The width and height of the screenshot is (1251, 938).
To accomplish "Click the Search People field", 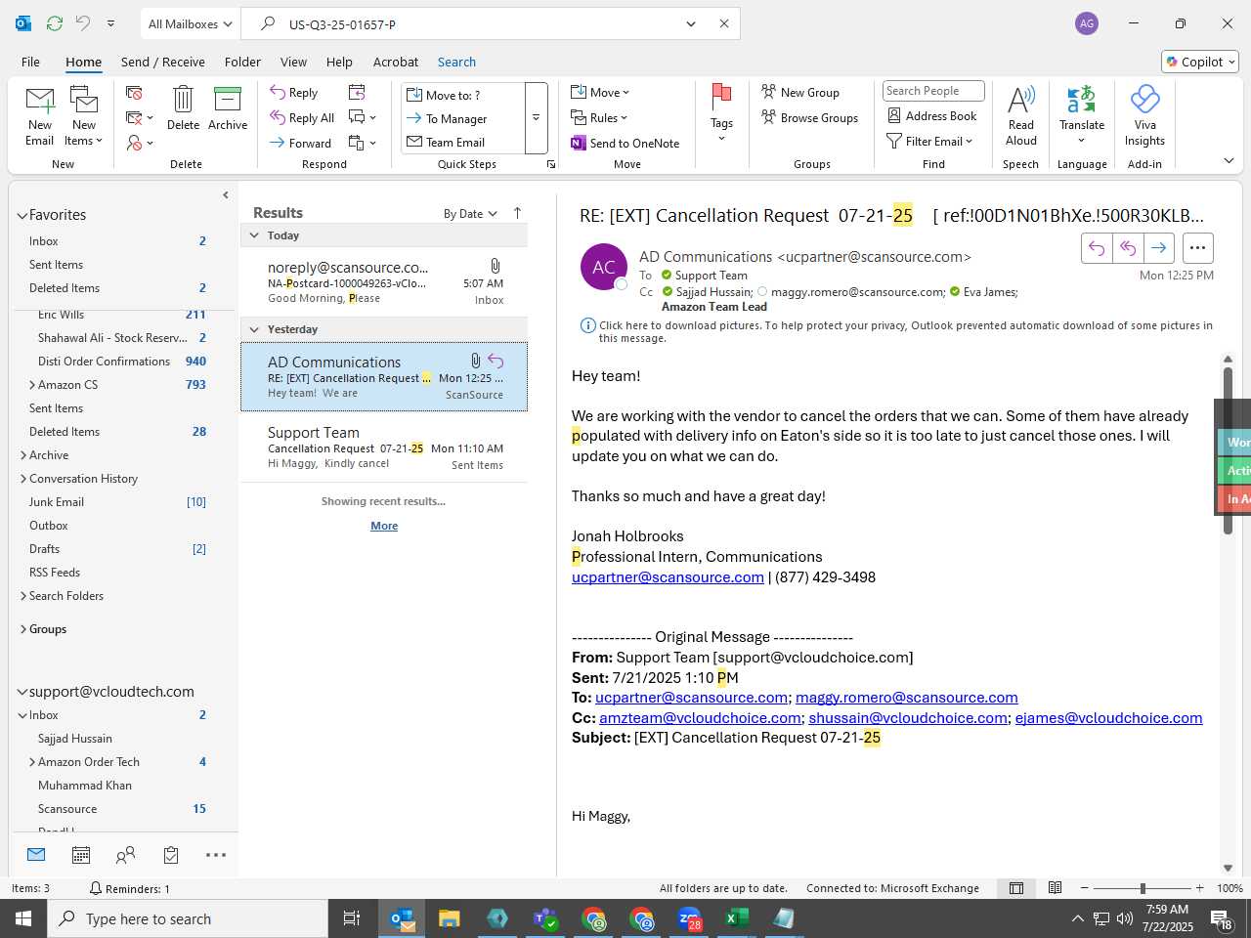I will point(933,91).
